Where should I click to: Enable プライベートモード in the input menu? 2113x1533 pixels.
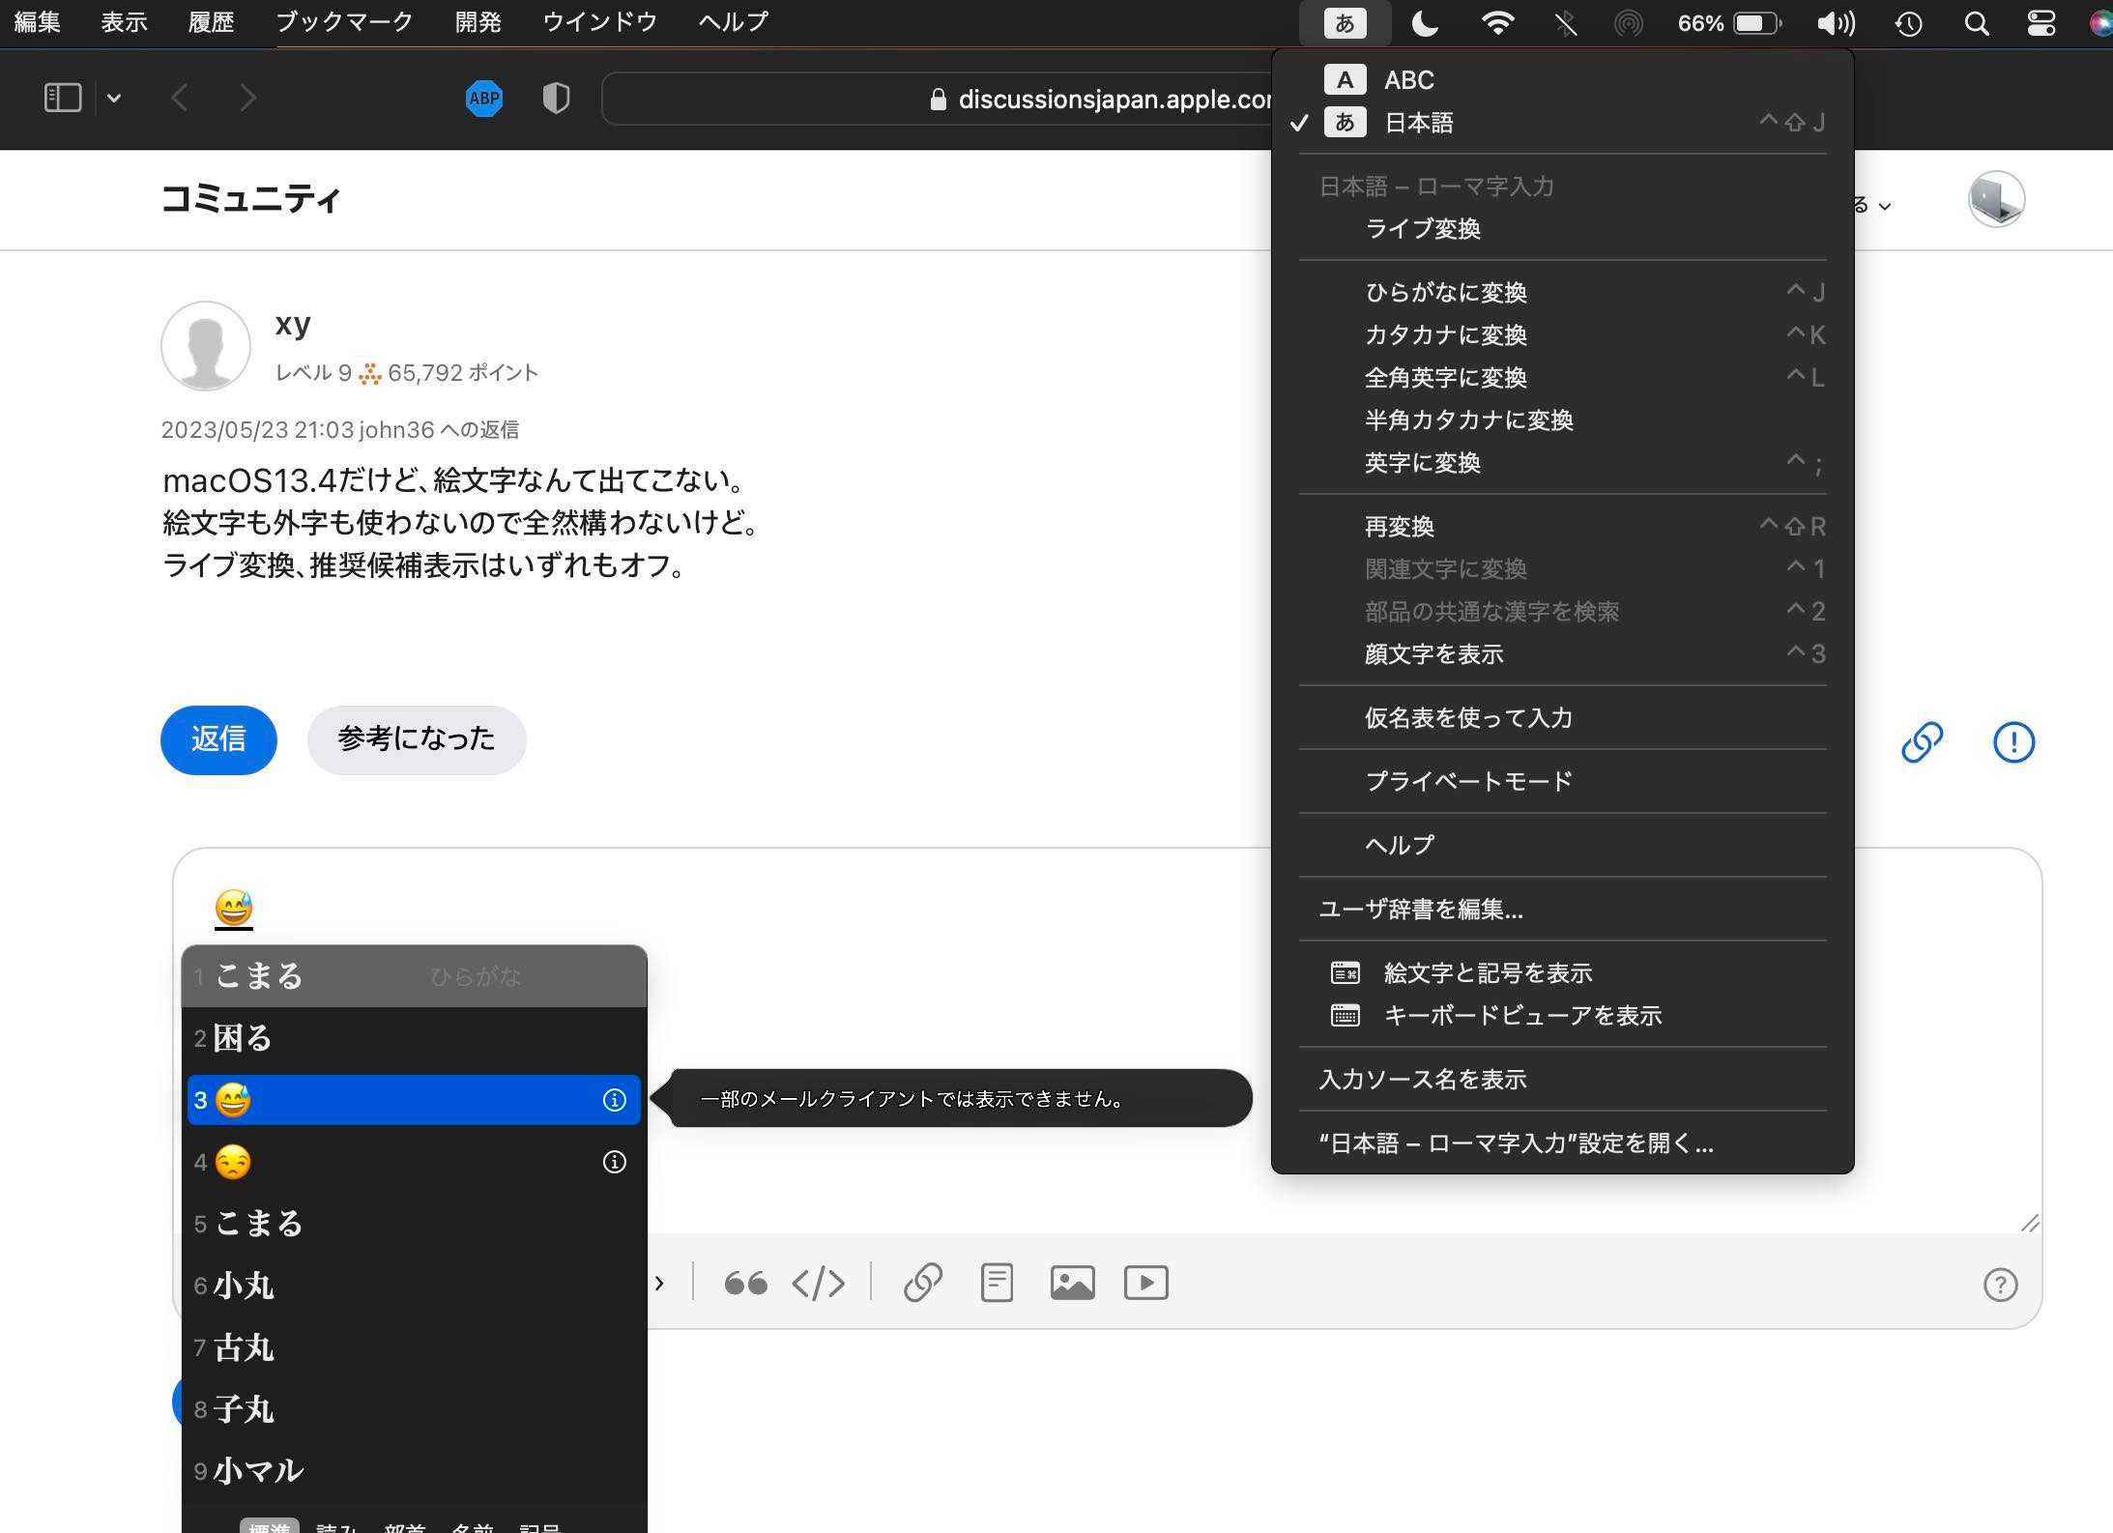(x=1467, y=781)
